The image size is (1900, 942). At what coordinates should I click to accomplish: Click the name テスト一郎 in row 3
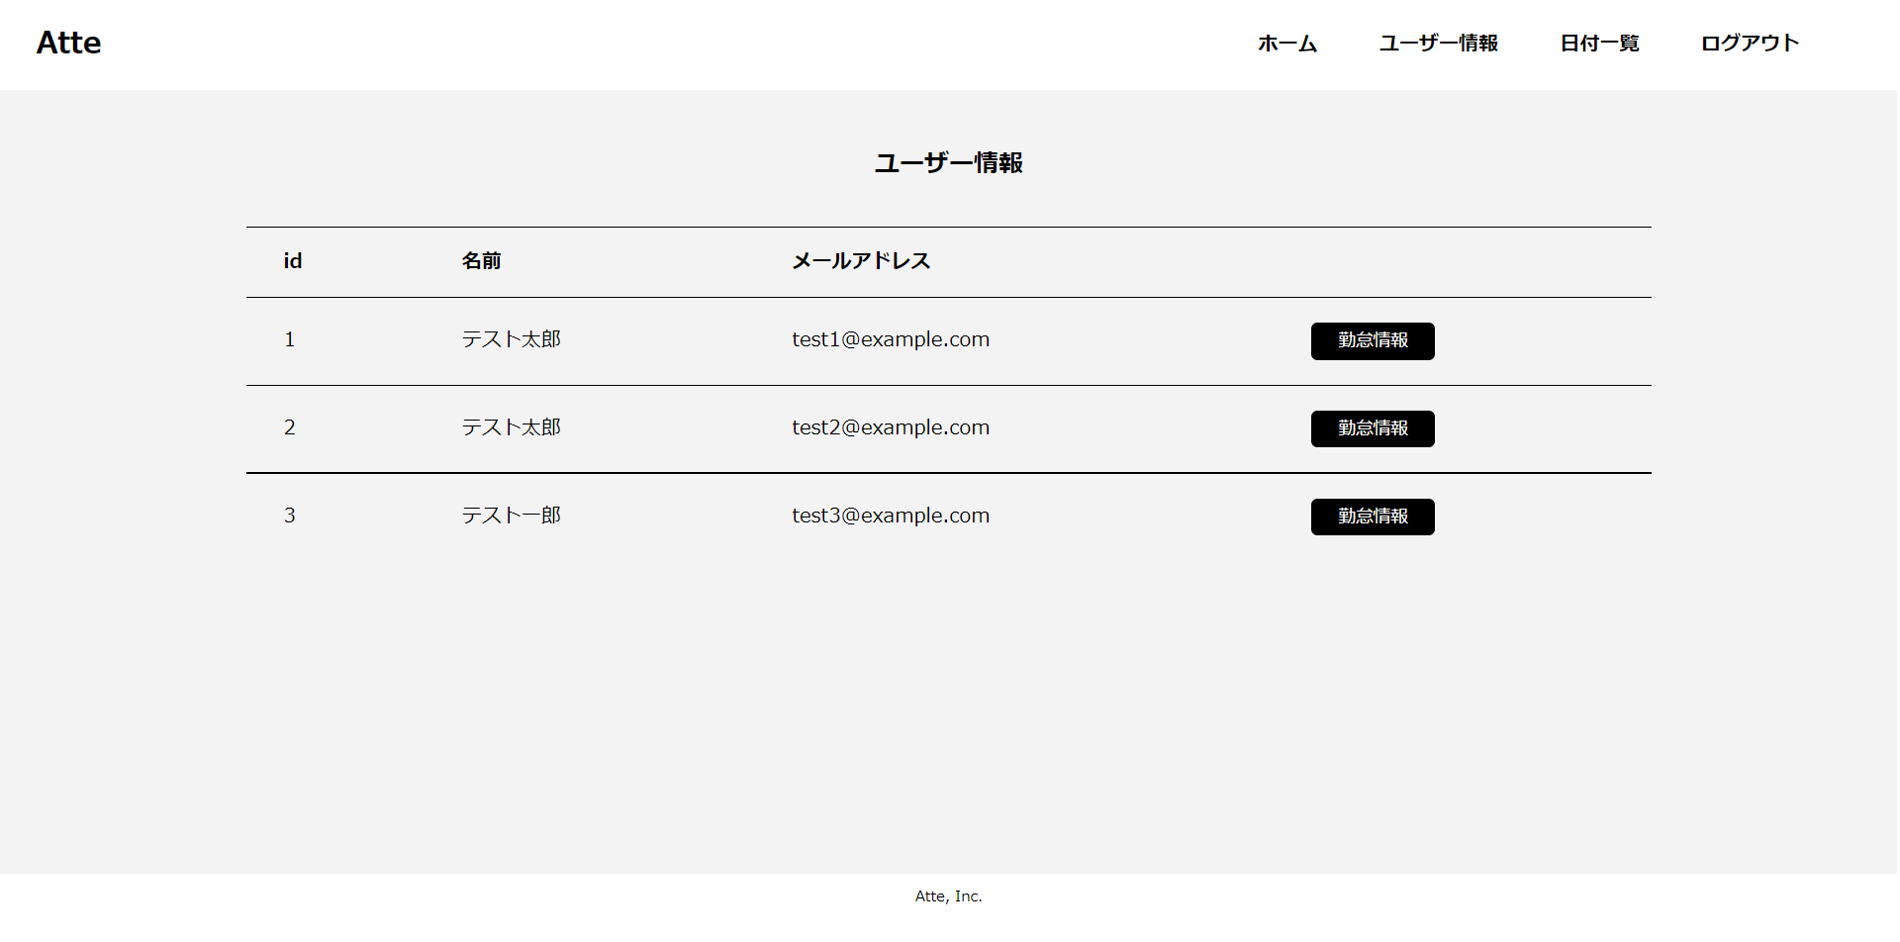pos(511,515)
